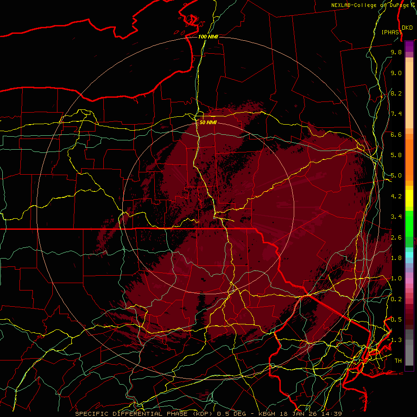The width and height of the screenshot is (417, 417).
Task: Click the 5.0 value on the color scale
Action: pos(396,176)
